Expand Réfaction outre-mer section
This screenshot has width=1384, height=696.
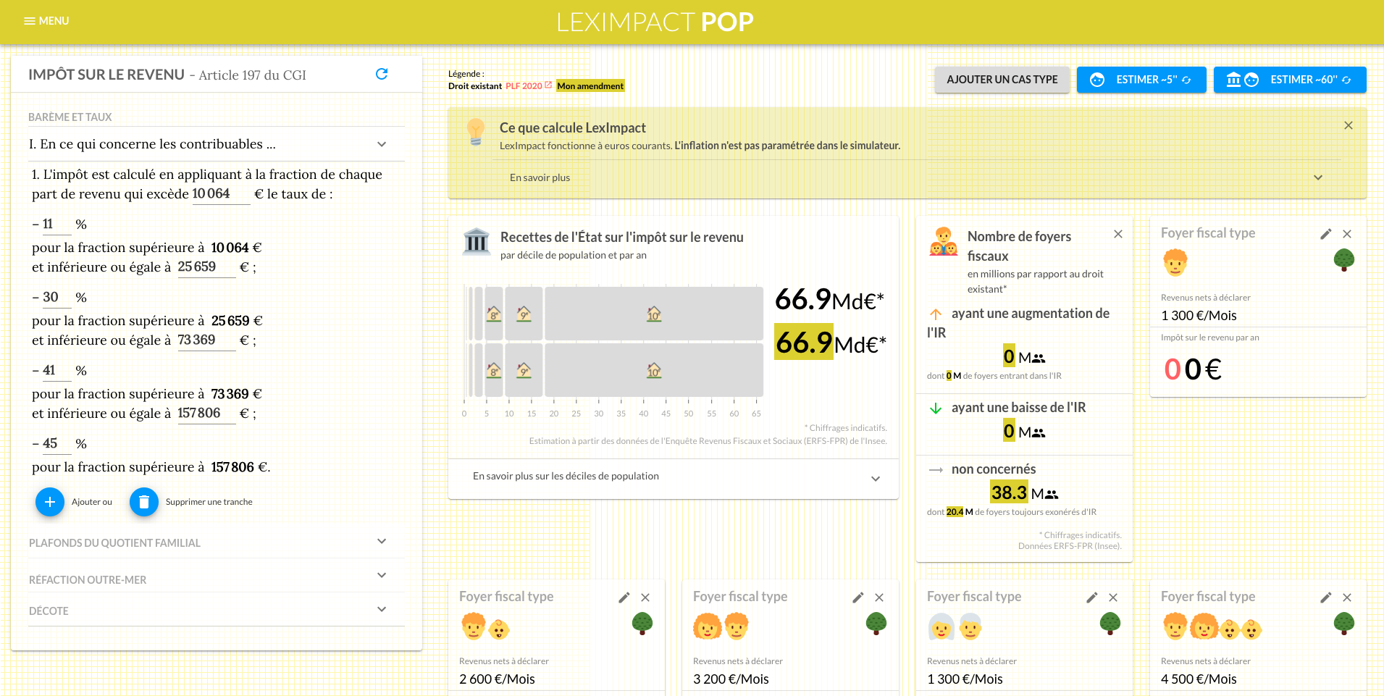(x=216, y=577)
